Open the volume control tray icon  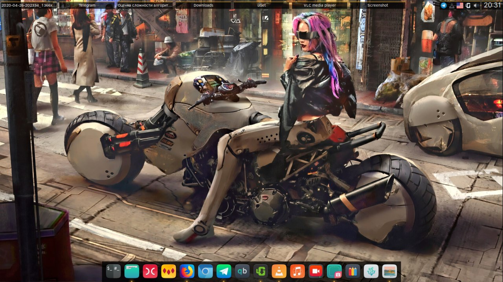[476, 5]
